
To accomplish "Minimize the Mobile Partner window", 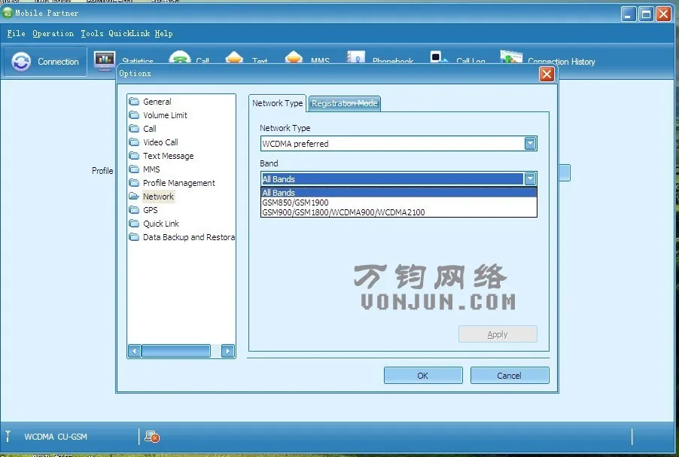I will pyautogui.click(x=629, y=14).
